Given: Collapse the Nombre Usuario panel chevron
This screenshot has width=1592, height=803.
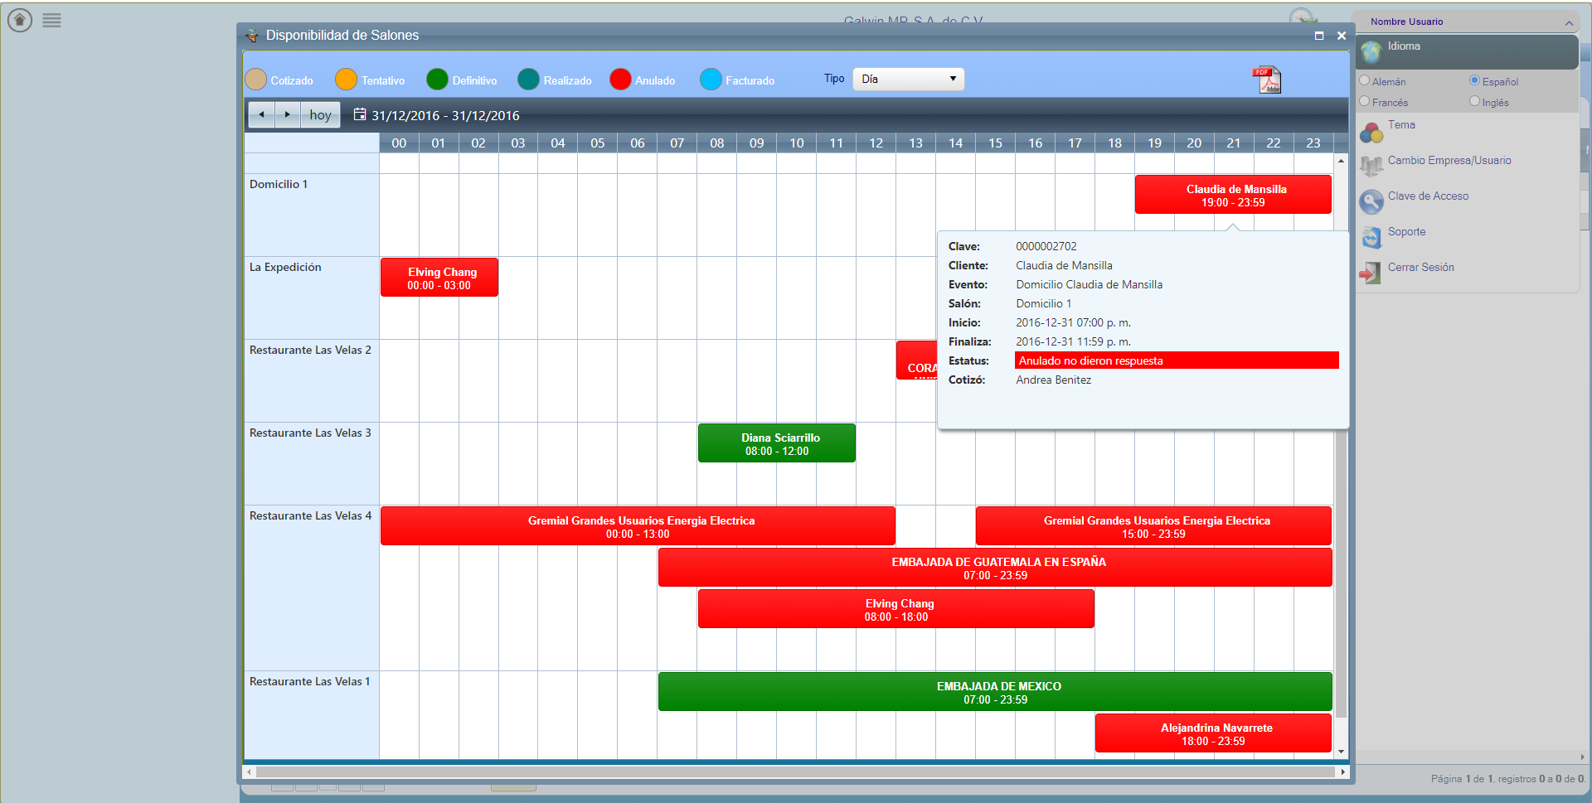Looking at the screenshot, I should (1569, 22).
